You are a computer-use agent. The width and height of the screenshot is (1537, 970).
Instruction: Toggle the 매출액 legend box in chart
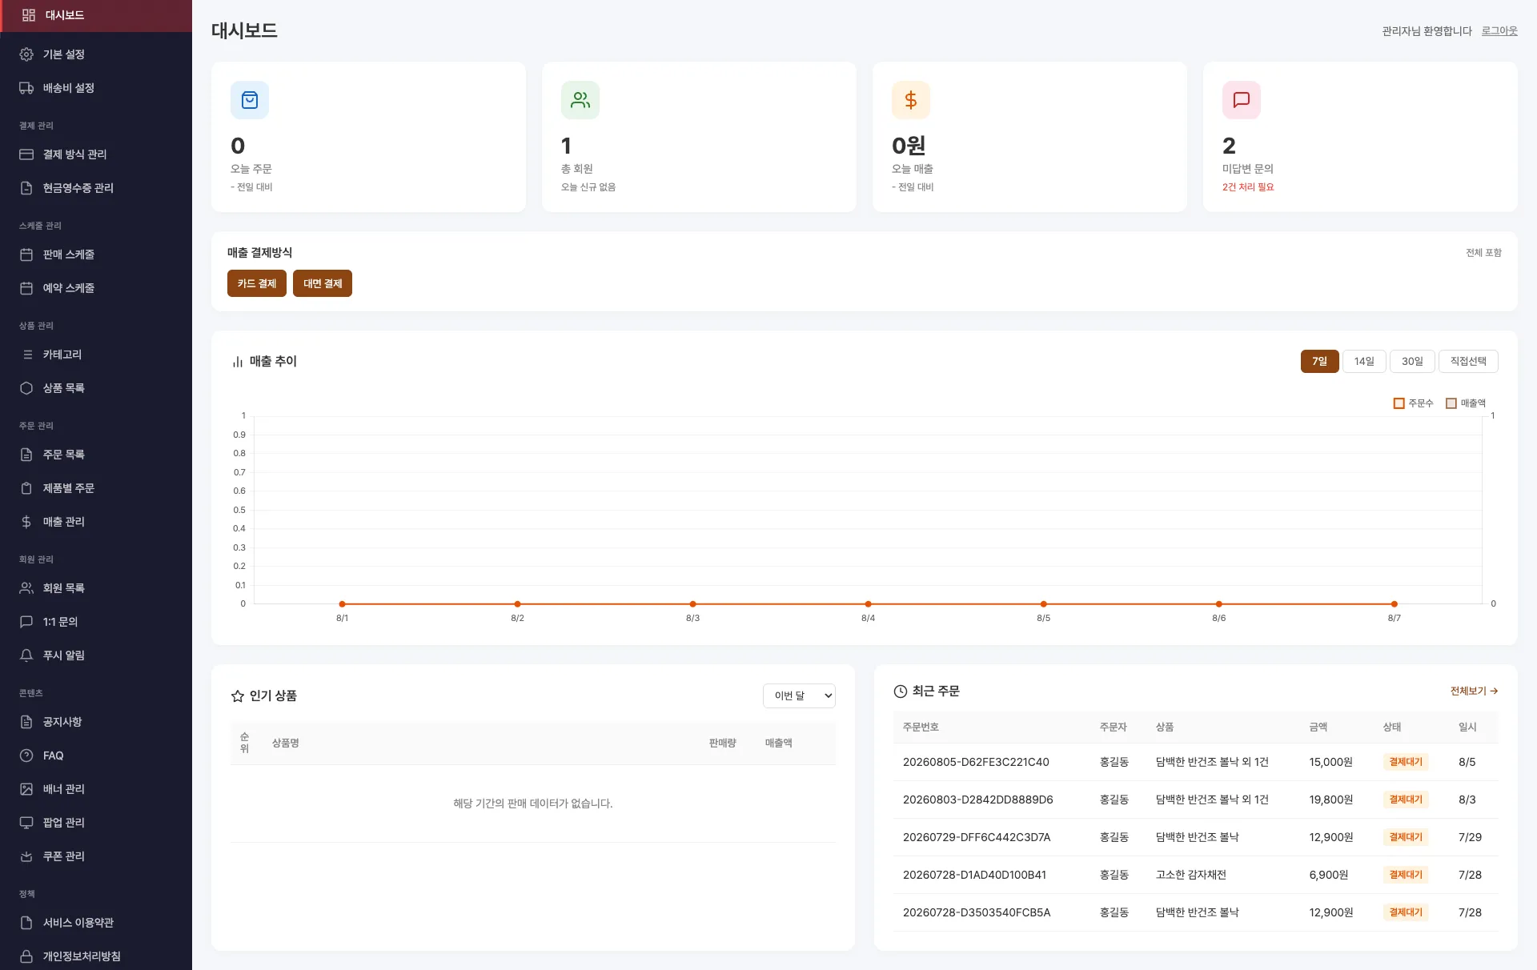point(1451,403)
